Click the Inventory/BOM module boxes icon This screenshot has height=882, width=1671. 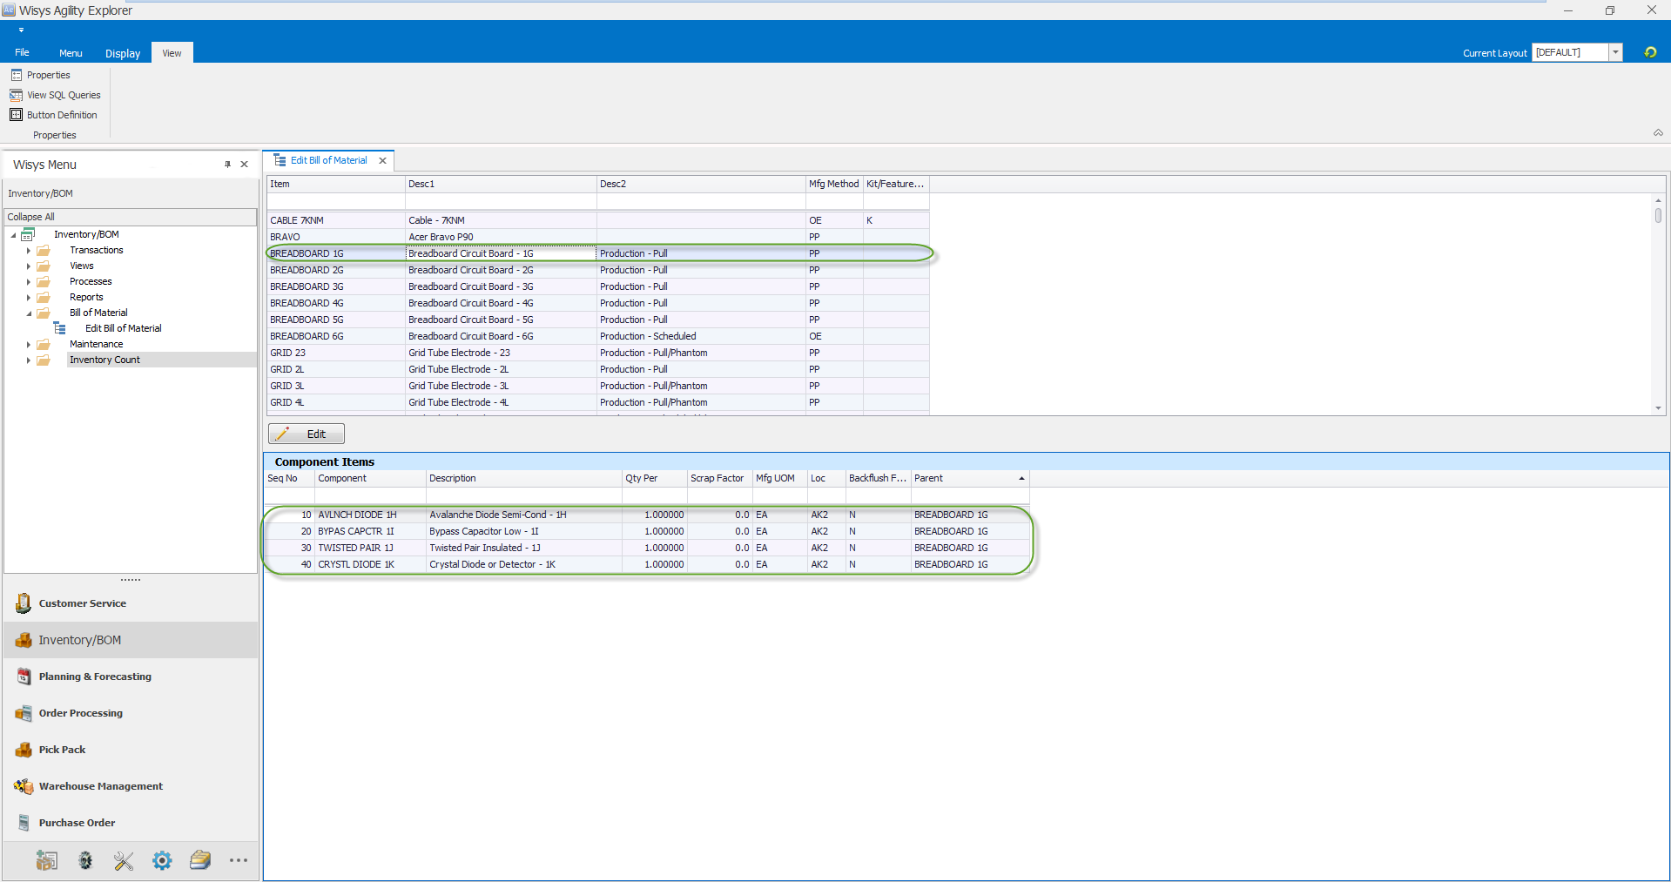24,640
